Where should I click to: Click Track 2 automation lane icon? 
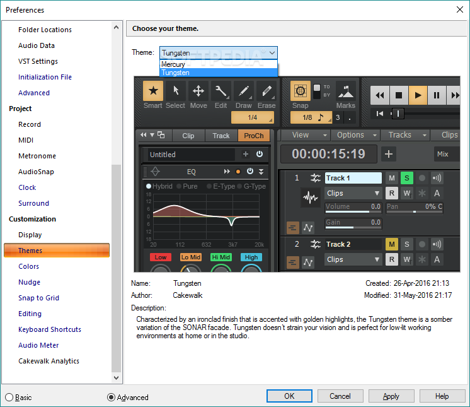click(308, 262)
